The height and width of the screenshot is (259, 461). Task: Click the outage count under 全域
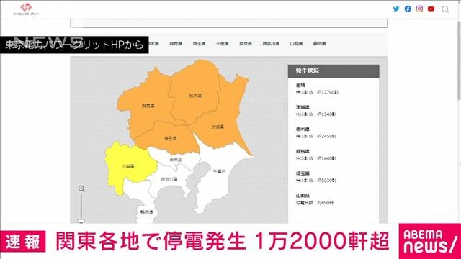pyautogui.click(x=317, y=92)
